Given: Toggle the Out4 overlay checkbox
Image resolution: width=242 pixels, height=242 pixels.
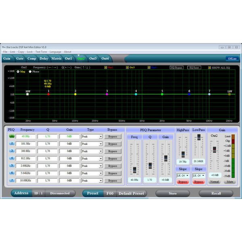Looking at the screenshot, I should 149,67.
